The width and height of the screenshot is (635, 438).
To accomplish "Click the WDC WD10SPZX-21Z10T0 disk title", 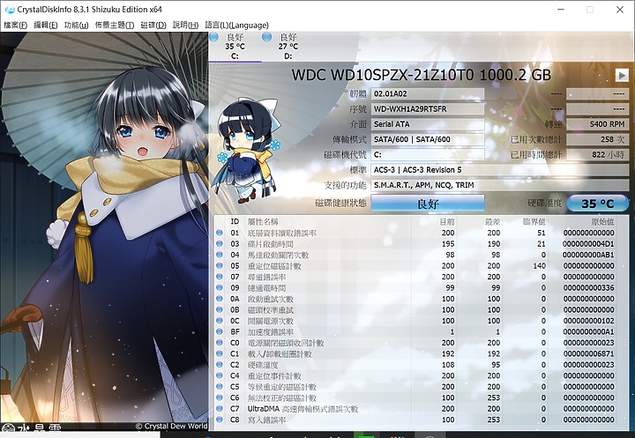I will click(422, 75).
